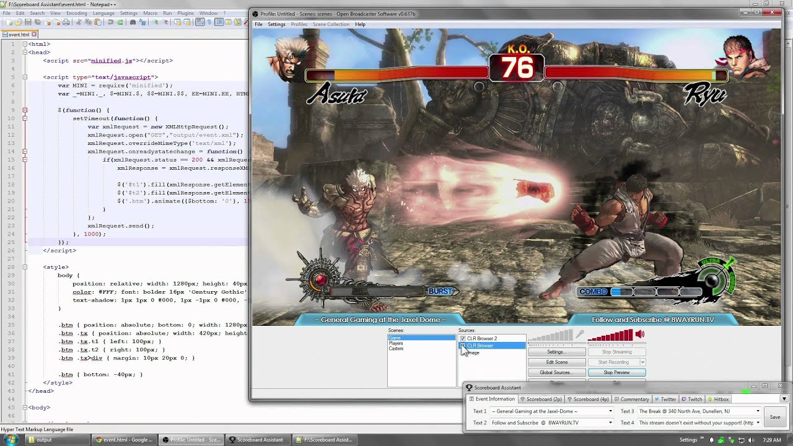The image size is (793, 446).
Task: Open Find with the binoculars icon
Action: 133,22
